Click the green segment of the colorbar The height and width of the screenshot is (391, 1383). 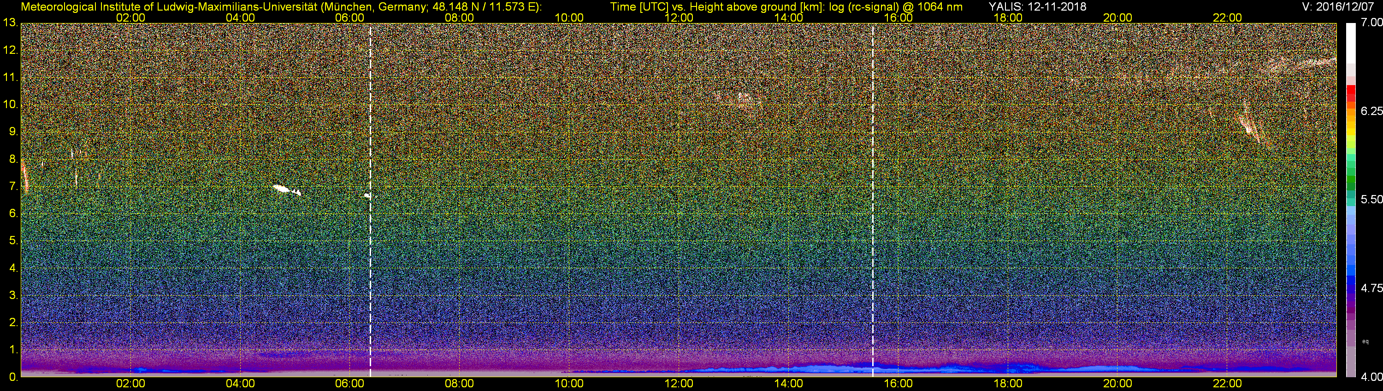[x=1351, y=179]
